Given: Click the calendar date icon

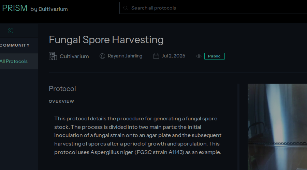Looking at the screenshot, I should coord(156,56).
